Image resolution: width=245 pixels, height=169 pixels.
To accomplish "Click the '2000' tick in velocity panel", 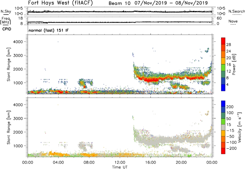I will click(18, 132).
